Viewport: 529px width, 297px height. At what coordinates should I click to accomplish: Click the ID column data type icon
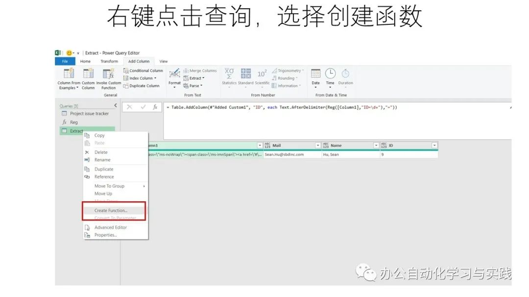384,145
